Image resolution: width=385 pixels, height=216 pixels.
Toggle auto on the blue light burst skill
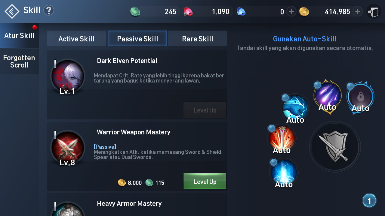(284, 173)
